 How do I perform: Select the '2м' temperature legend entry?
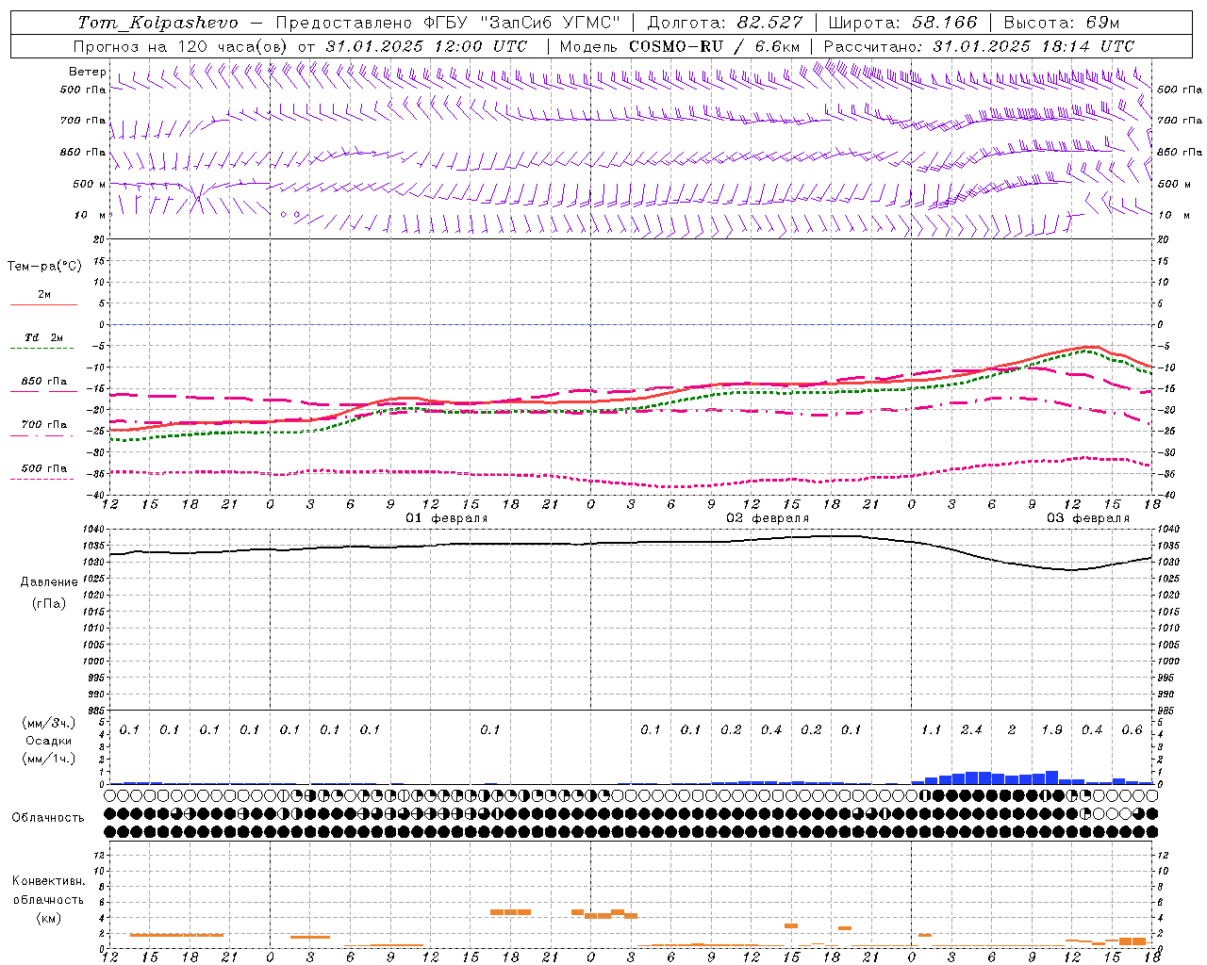44,294
